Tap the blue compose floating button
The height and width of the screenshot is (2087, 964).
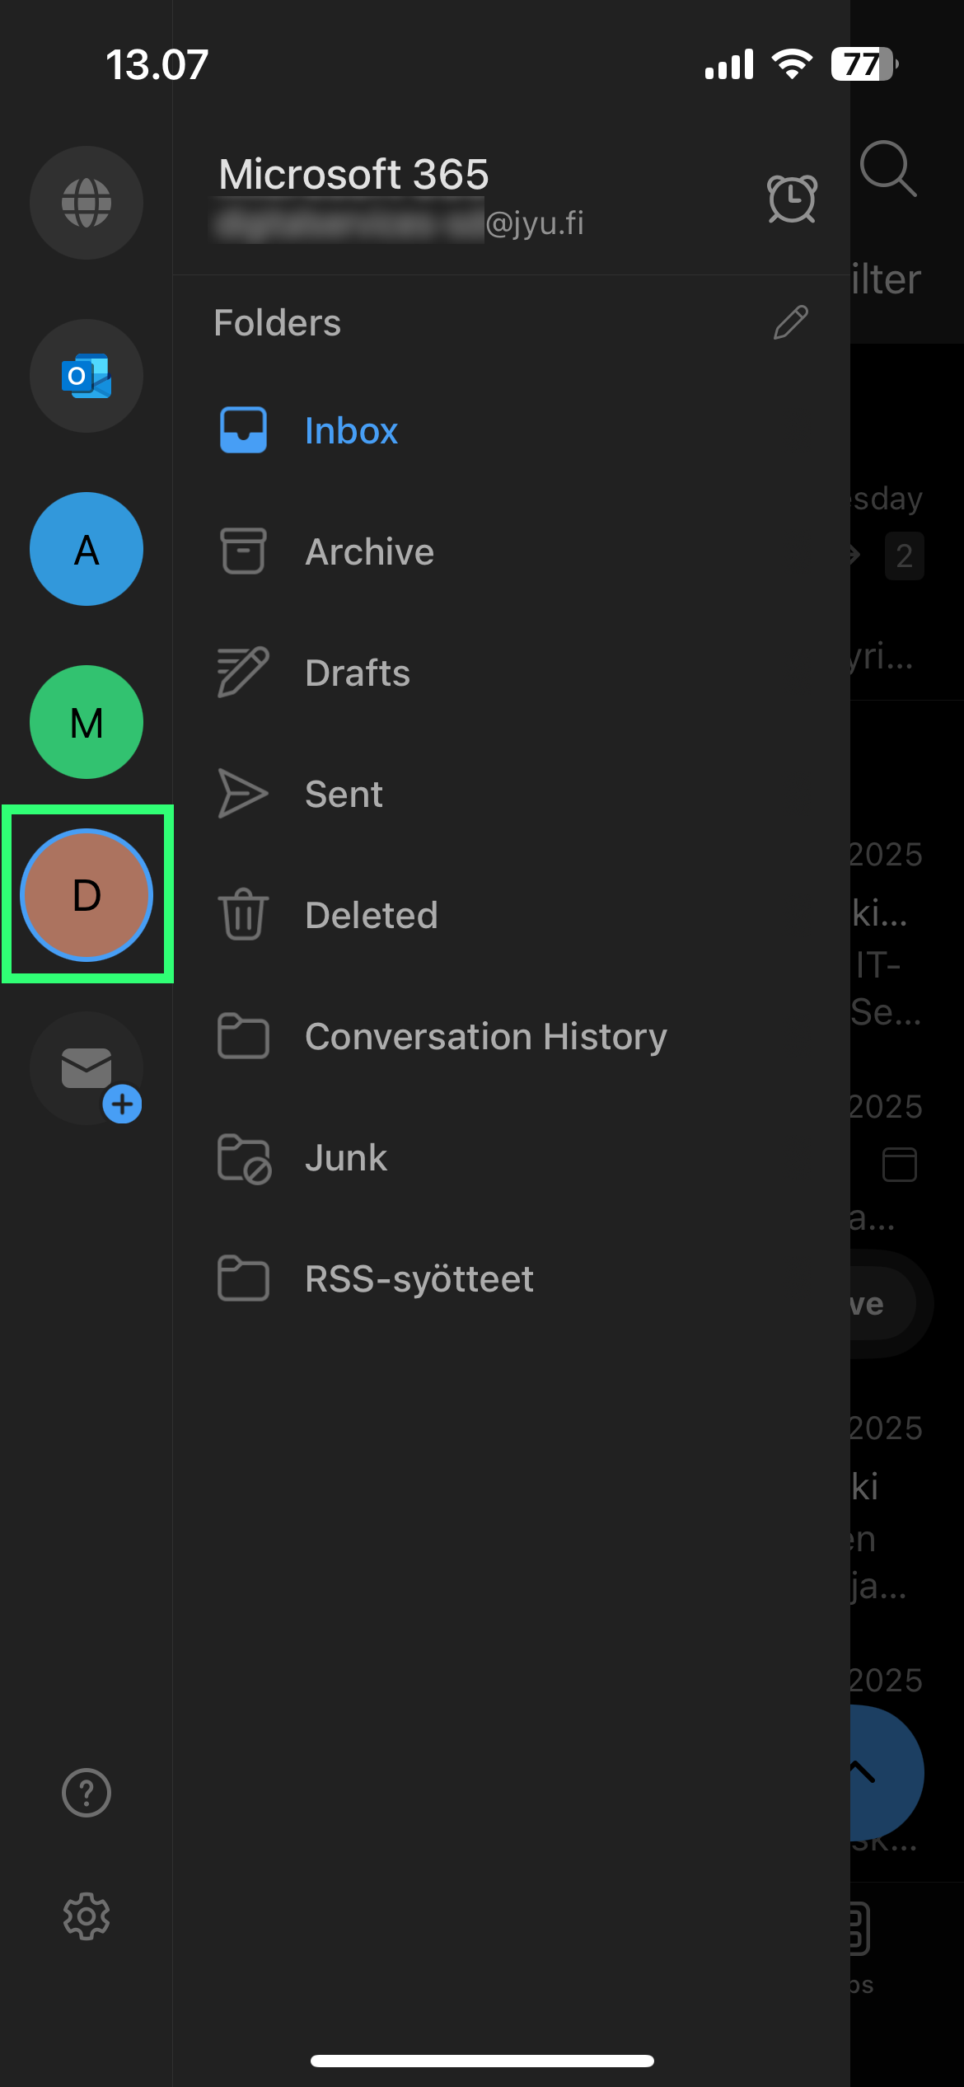pyautogui.click(x=887, y=1772)
